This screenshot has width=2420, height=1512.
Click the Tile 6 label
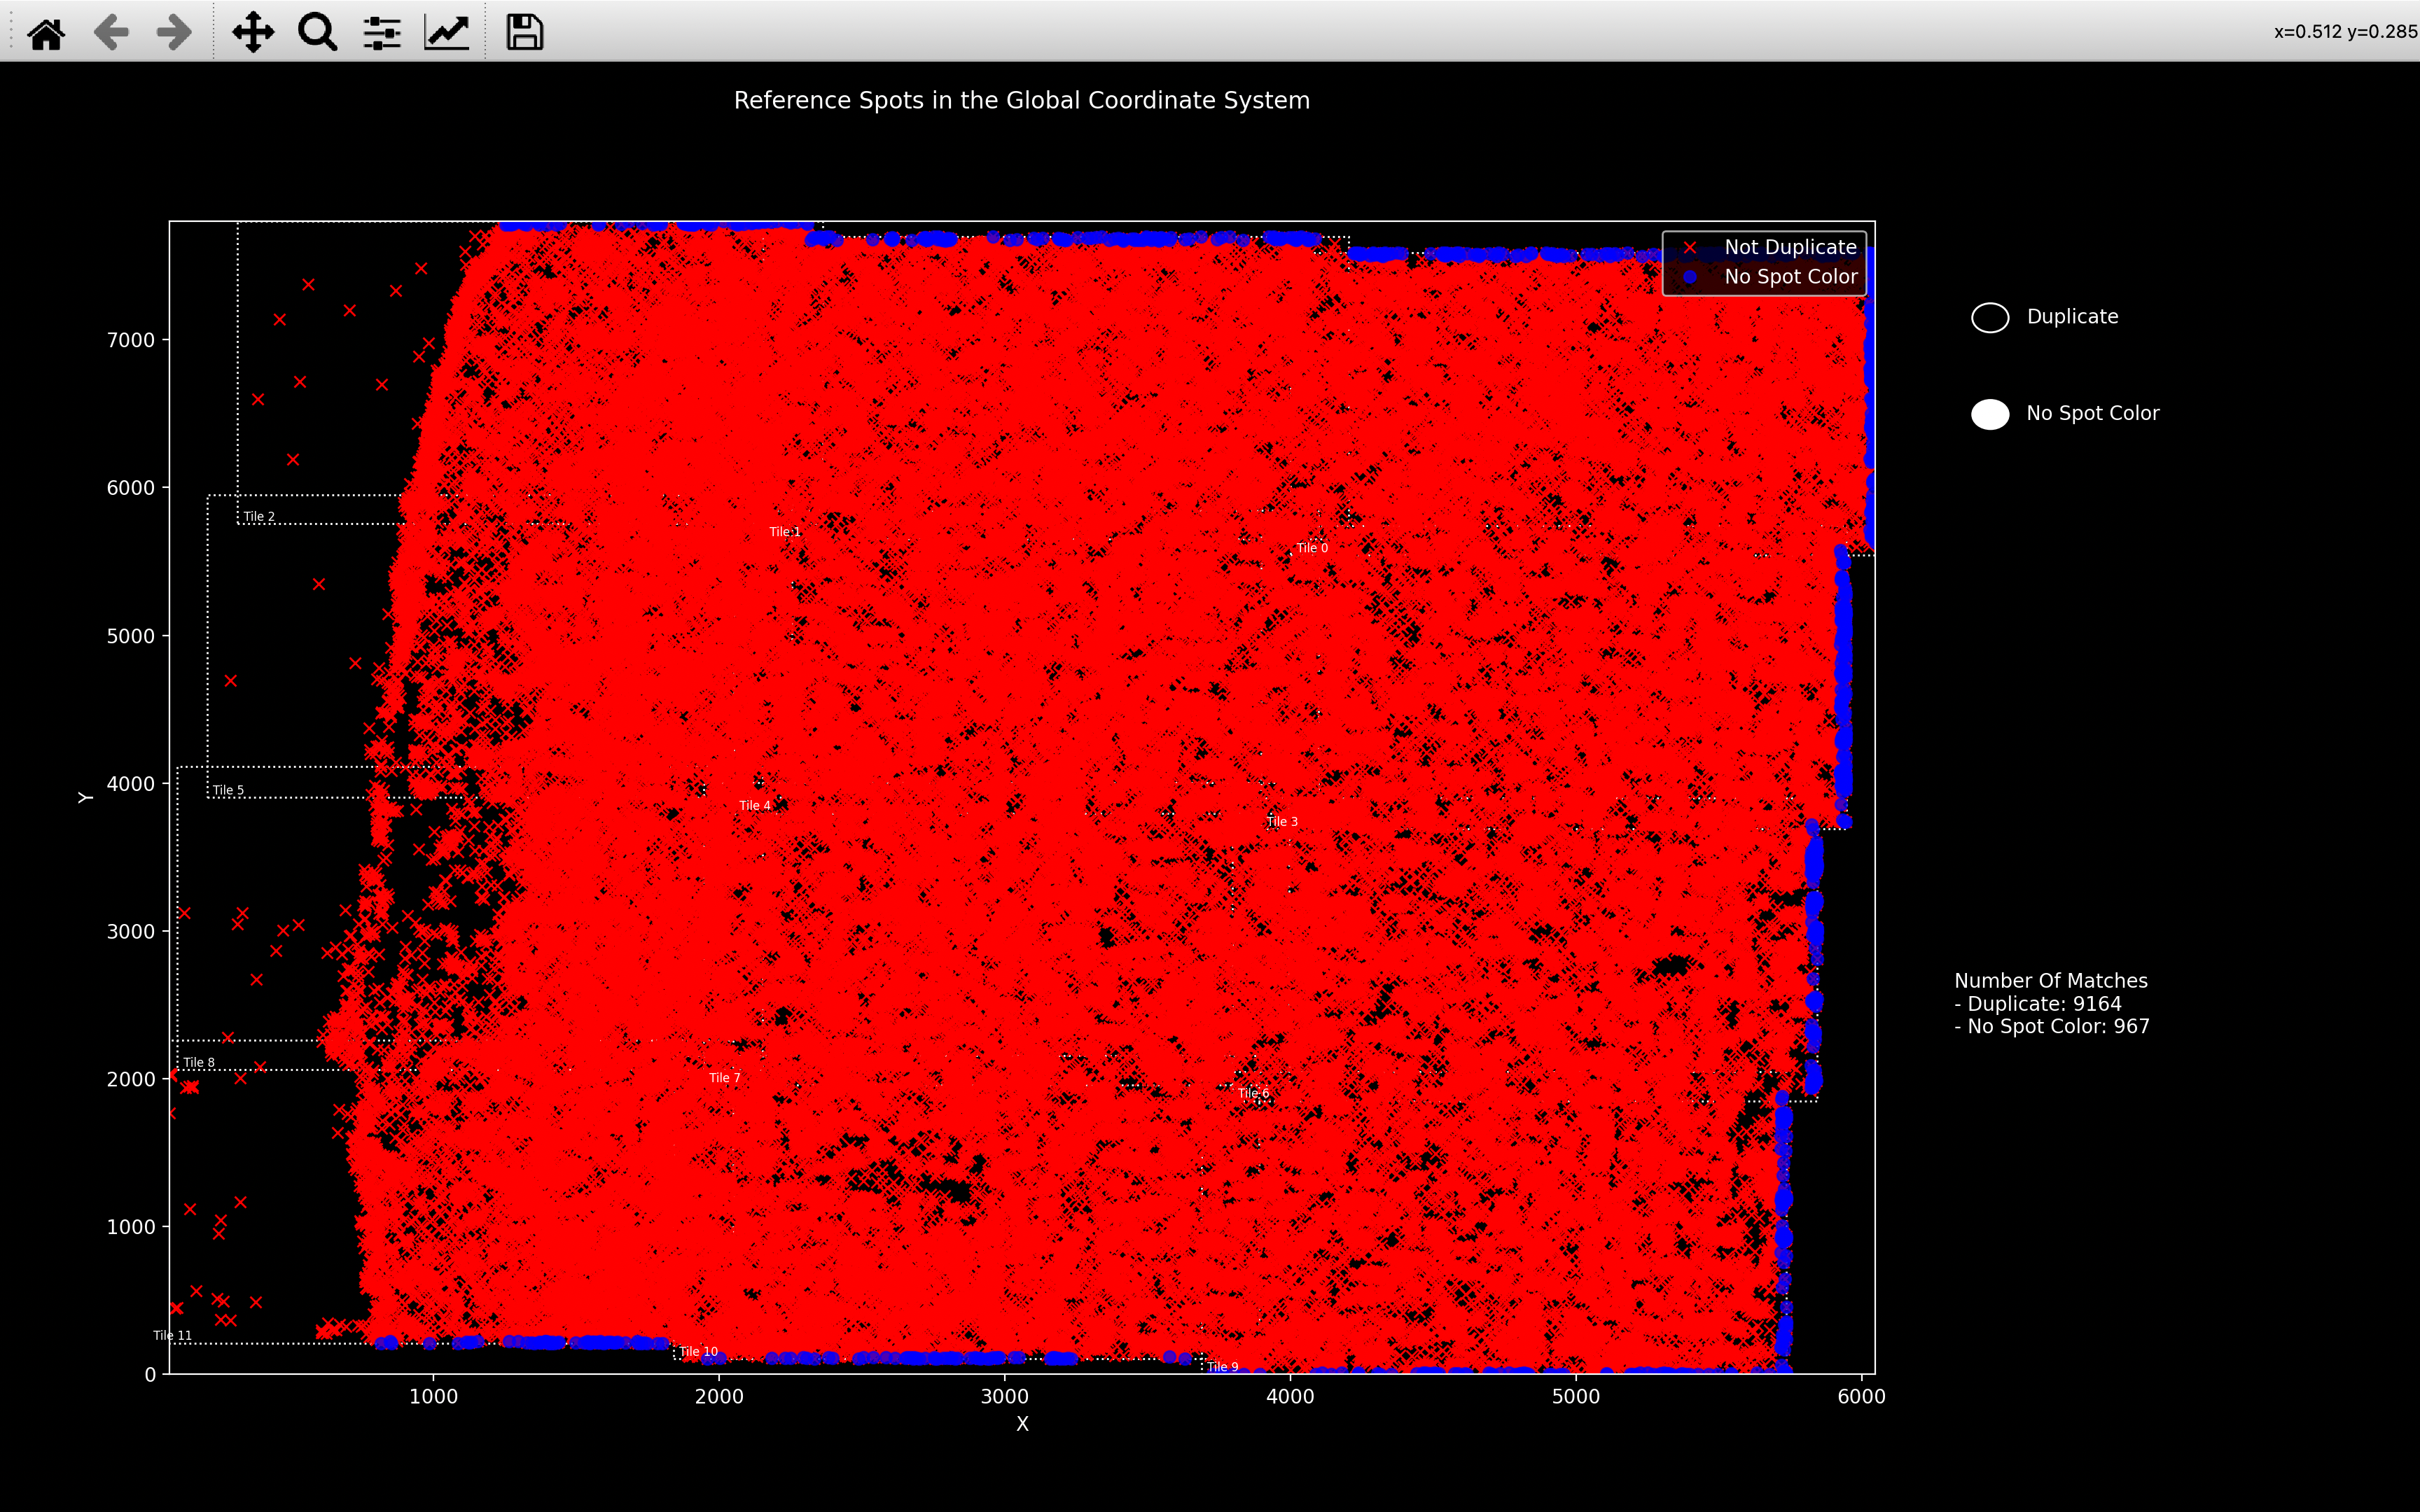tap(1253, 1093)
